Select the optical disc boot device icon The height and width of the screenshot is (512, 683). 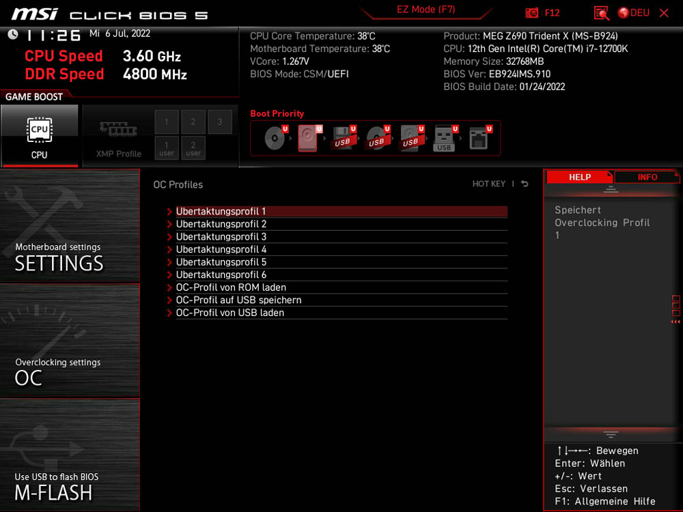pyautogui.click(x=275, y=138)
